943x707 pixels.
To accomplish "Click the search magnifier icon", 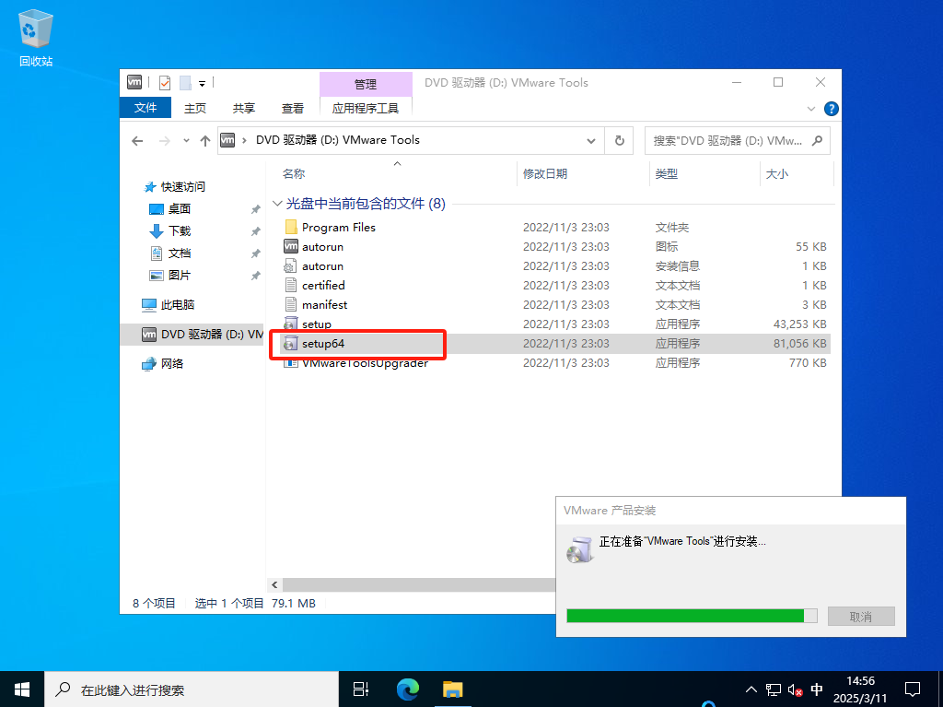I will click(x=817, y=141).
